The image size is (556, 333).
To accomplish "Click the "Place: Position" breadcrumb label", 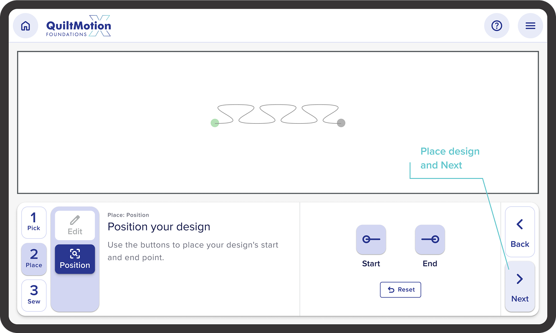I will (128, 215).
